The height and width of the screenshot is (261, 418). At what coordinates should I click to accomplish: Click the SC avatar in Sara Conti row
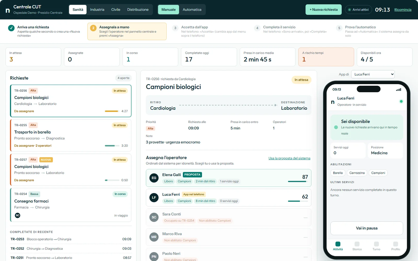tap(154, 217)
